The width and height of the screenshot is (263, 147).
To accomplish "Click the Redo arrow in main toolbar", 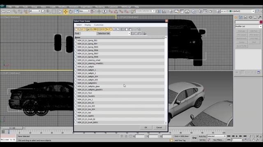I will pos(8,12).
